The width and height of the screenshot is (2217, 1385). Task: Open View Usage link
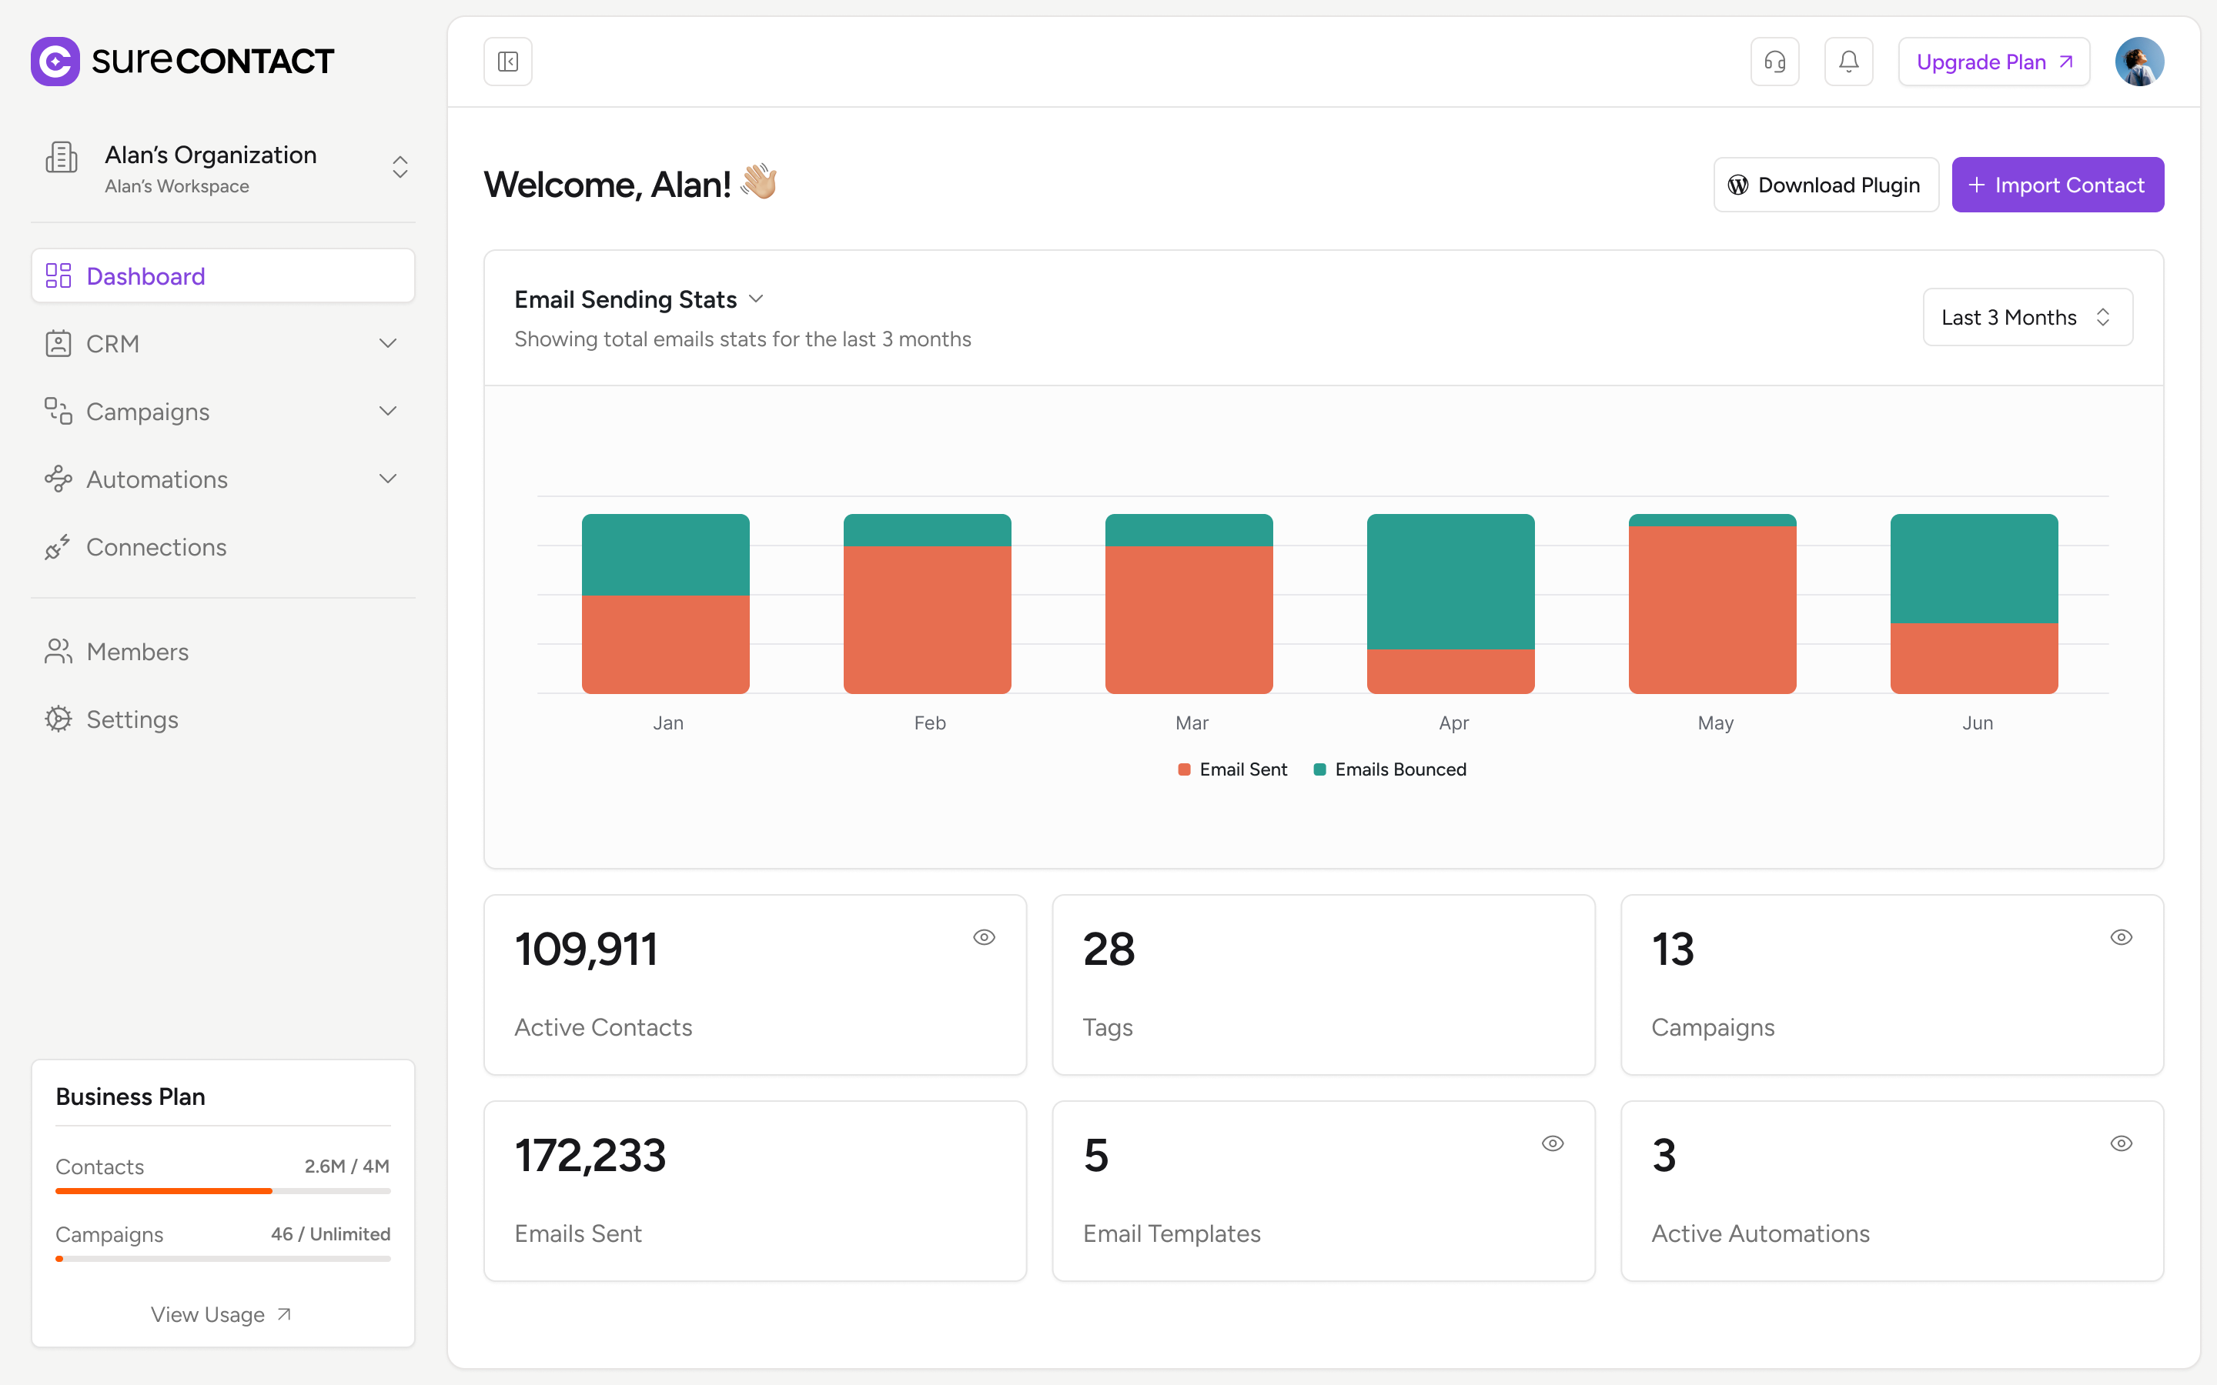[222, 1313]
